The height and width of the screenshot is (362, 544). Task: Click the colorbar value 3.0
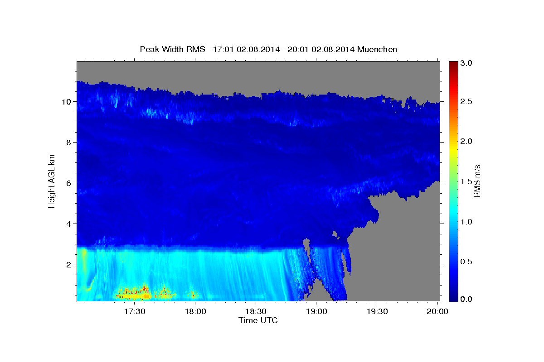click(x=466, y=63)
